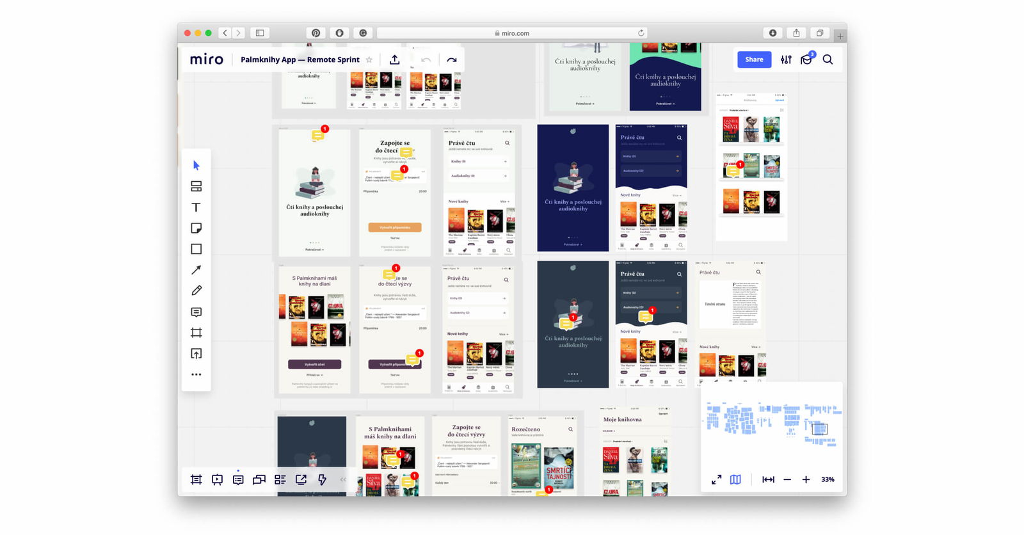Activate the Comment tool in left toolbar

pyautogui.click(x=196, y=312)
